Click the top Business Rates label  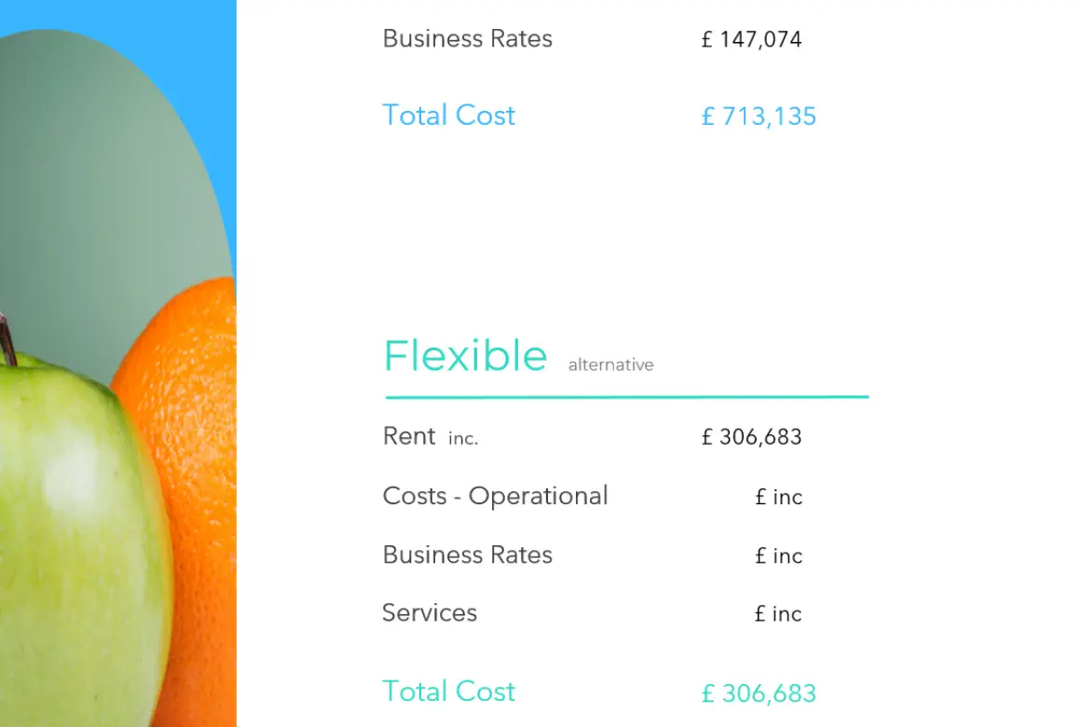(468, 38)
